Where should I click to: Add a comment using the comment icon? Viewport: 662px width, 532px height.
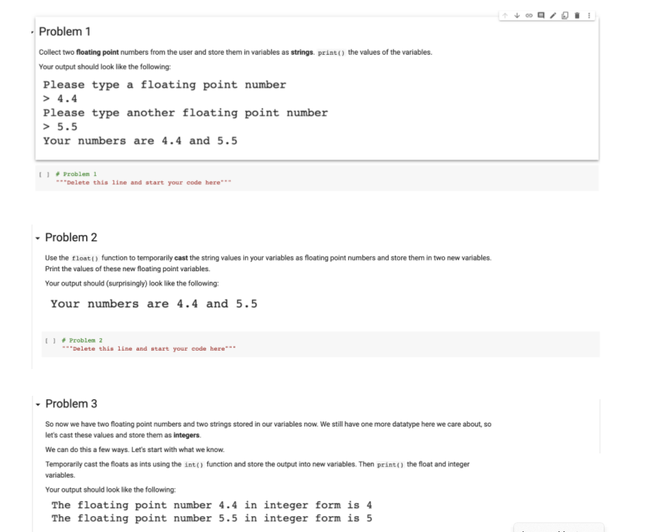[x=541, y=16]
